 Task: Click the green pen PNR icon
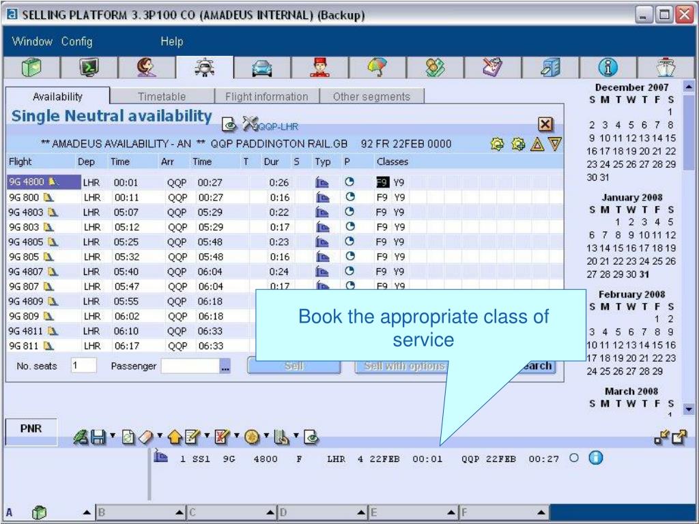coord(81,437)
